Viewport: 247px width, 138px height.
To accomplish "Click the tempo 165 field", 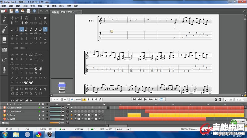I will click(229, 99).
